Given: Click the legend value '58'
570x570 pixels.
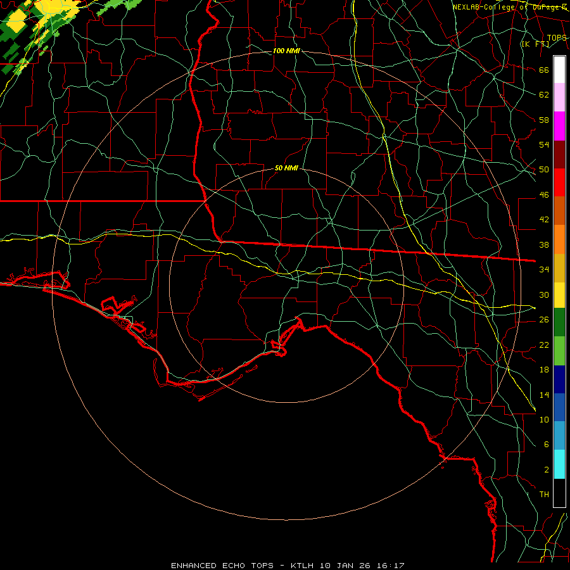Looking at the screenshot, I should (x=544, y=120).
